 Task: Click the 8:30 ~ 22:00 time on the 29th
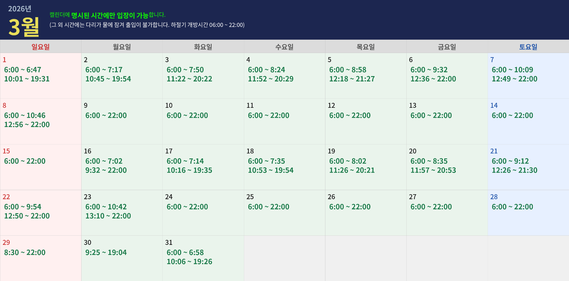point(25,253)
